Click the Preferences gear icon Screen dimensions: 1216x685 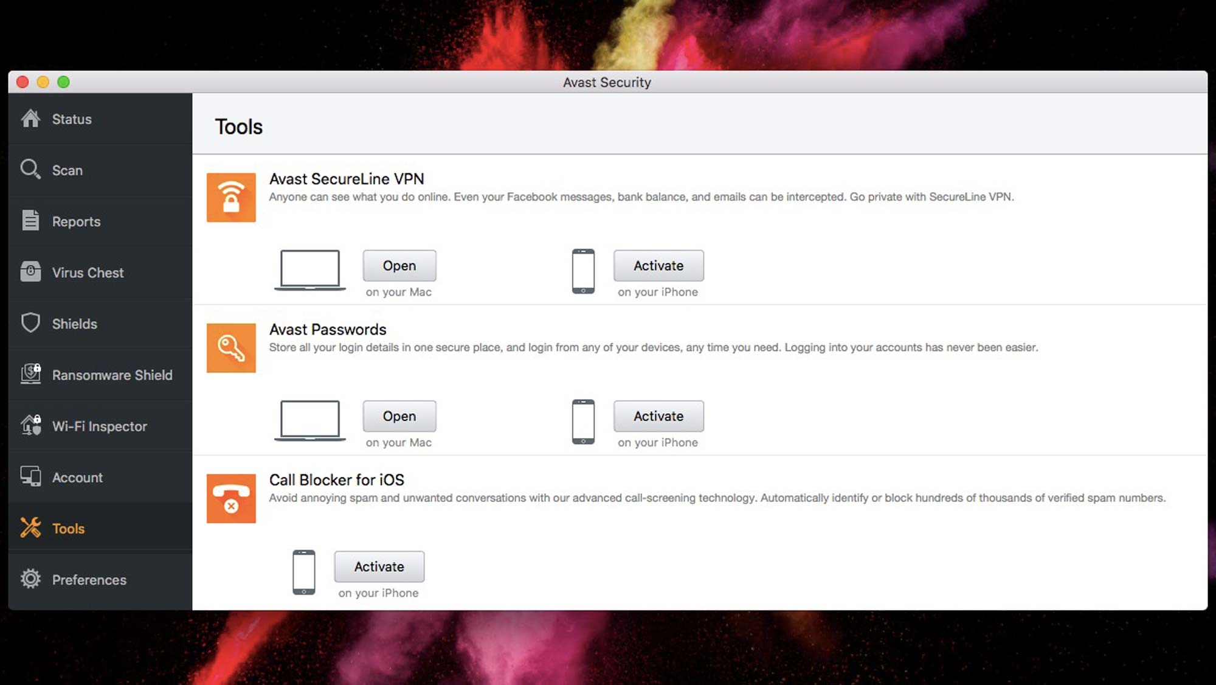[x=30, y=579]
